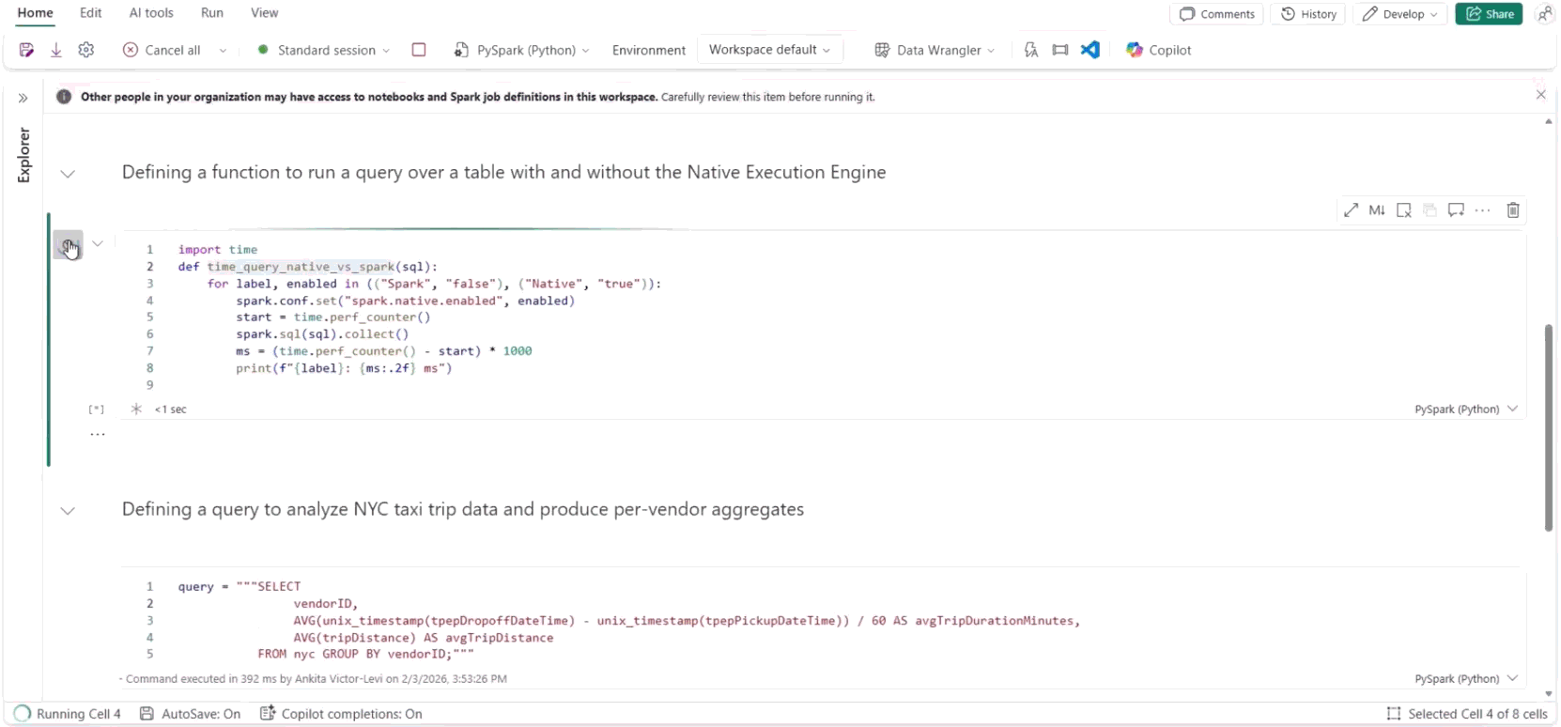Click the stop session square icon
The height and width of the screenshot is (727, 1561).
[x=419, y=50]
